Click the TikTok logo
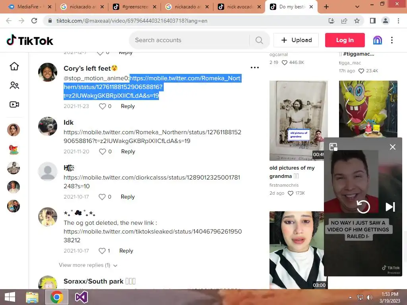 point(29,40)
